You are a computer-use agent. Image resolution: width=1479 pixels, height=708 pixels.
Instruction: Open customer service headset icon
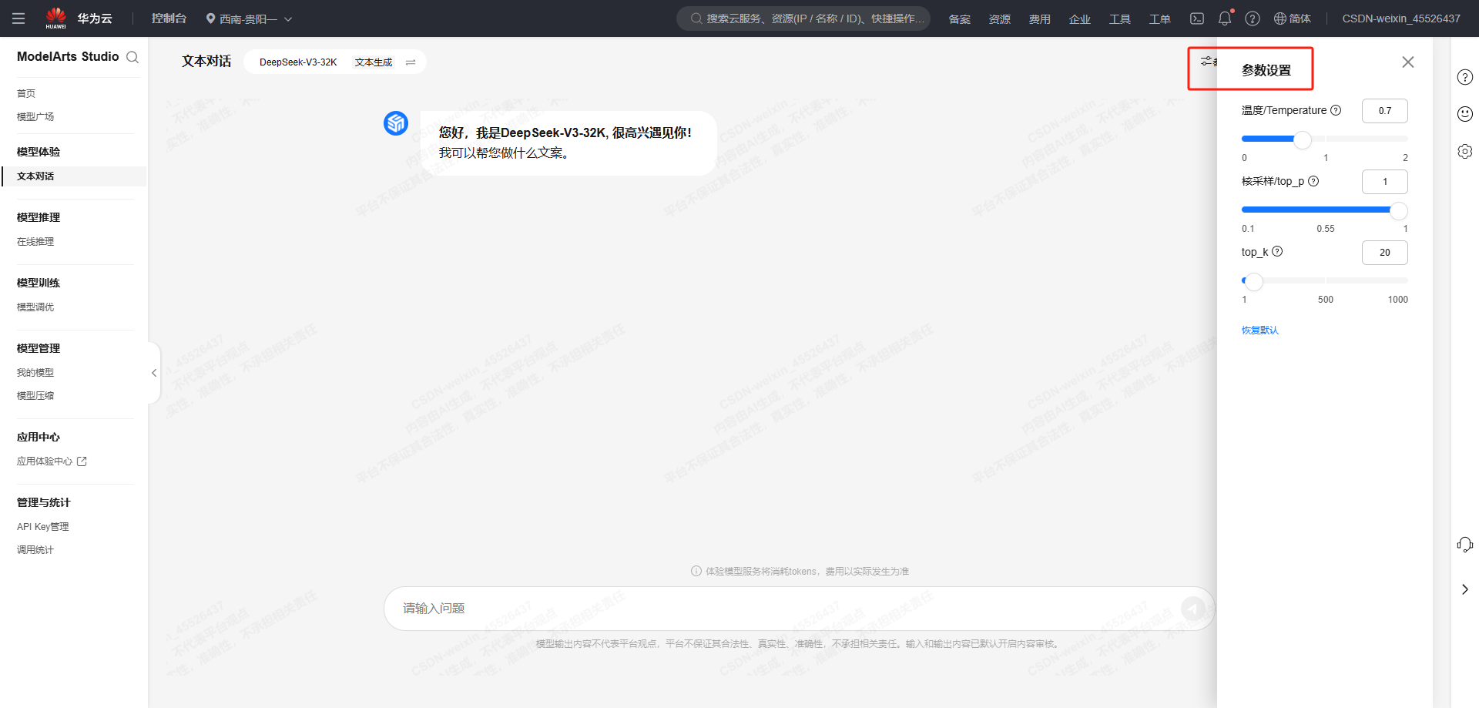(x=1465, y=545)
